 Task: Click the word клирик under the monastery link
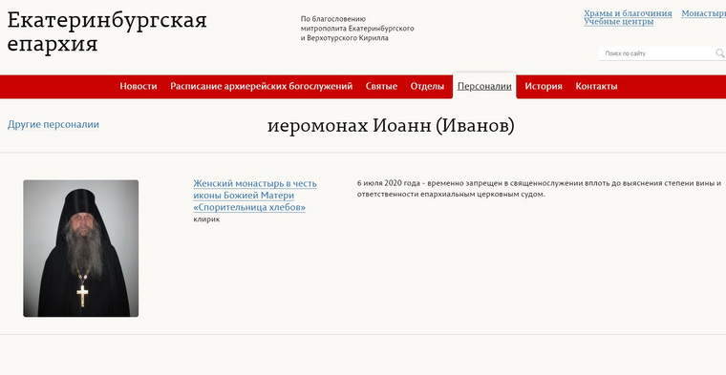206,219
